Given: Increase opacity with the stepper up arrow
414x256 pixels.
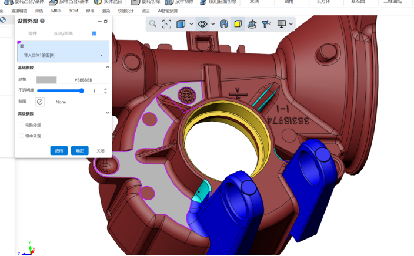Looking at the screenshot, I should pos(105,89).
